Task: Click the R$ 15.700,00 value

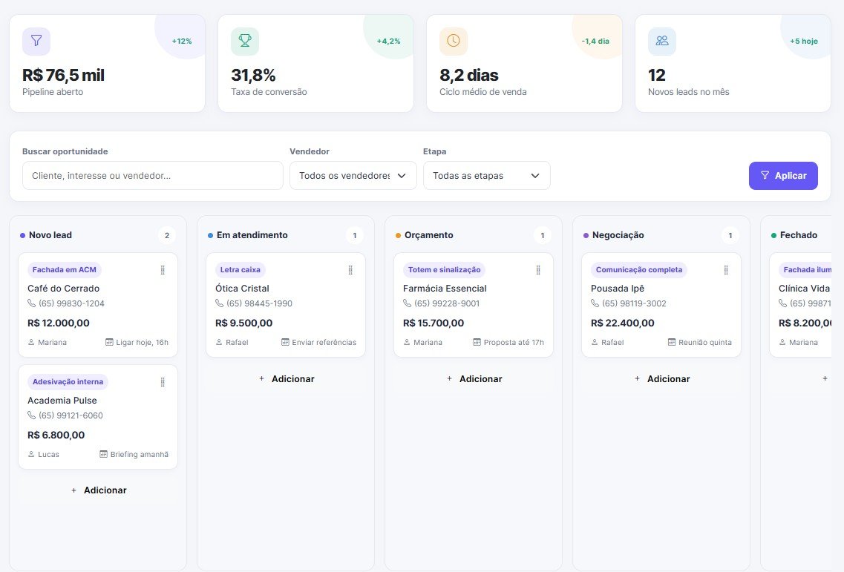Action: pos(434,323)
